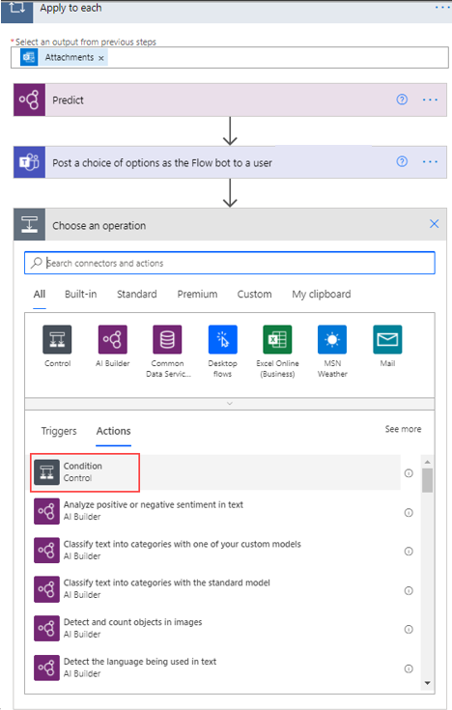Switch to the Actions tab
The width and height of the screenshot is (452, 710).
(114, 431)
